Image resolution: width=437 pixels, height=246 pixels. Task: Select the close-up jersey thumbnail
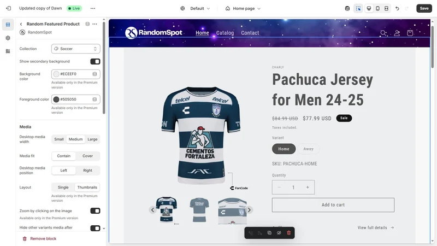[x=232, y=210]
